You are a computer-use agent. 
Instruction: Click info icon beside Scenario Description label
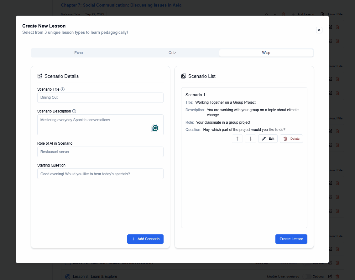pos(74,111)
